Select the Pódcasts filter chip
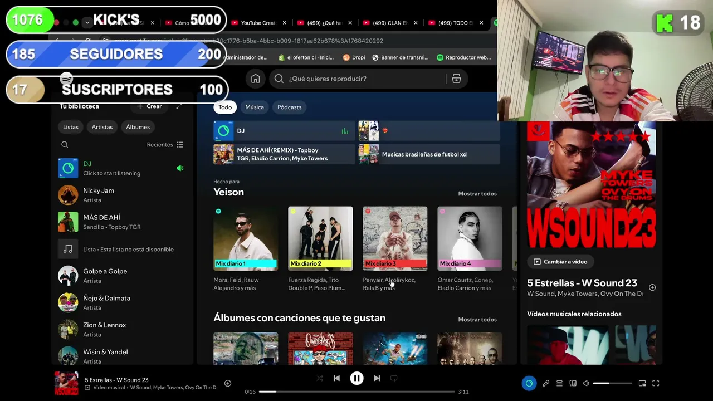Screen dimensions: 713x401 [x=290, y=107]
